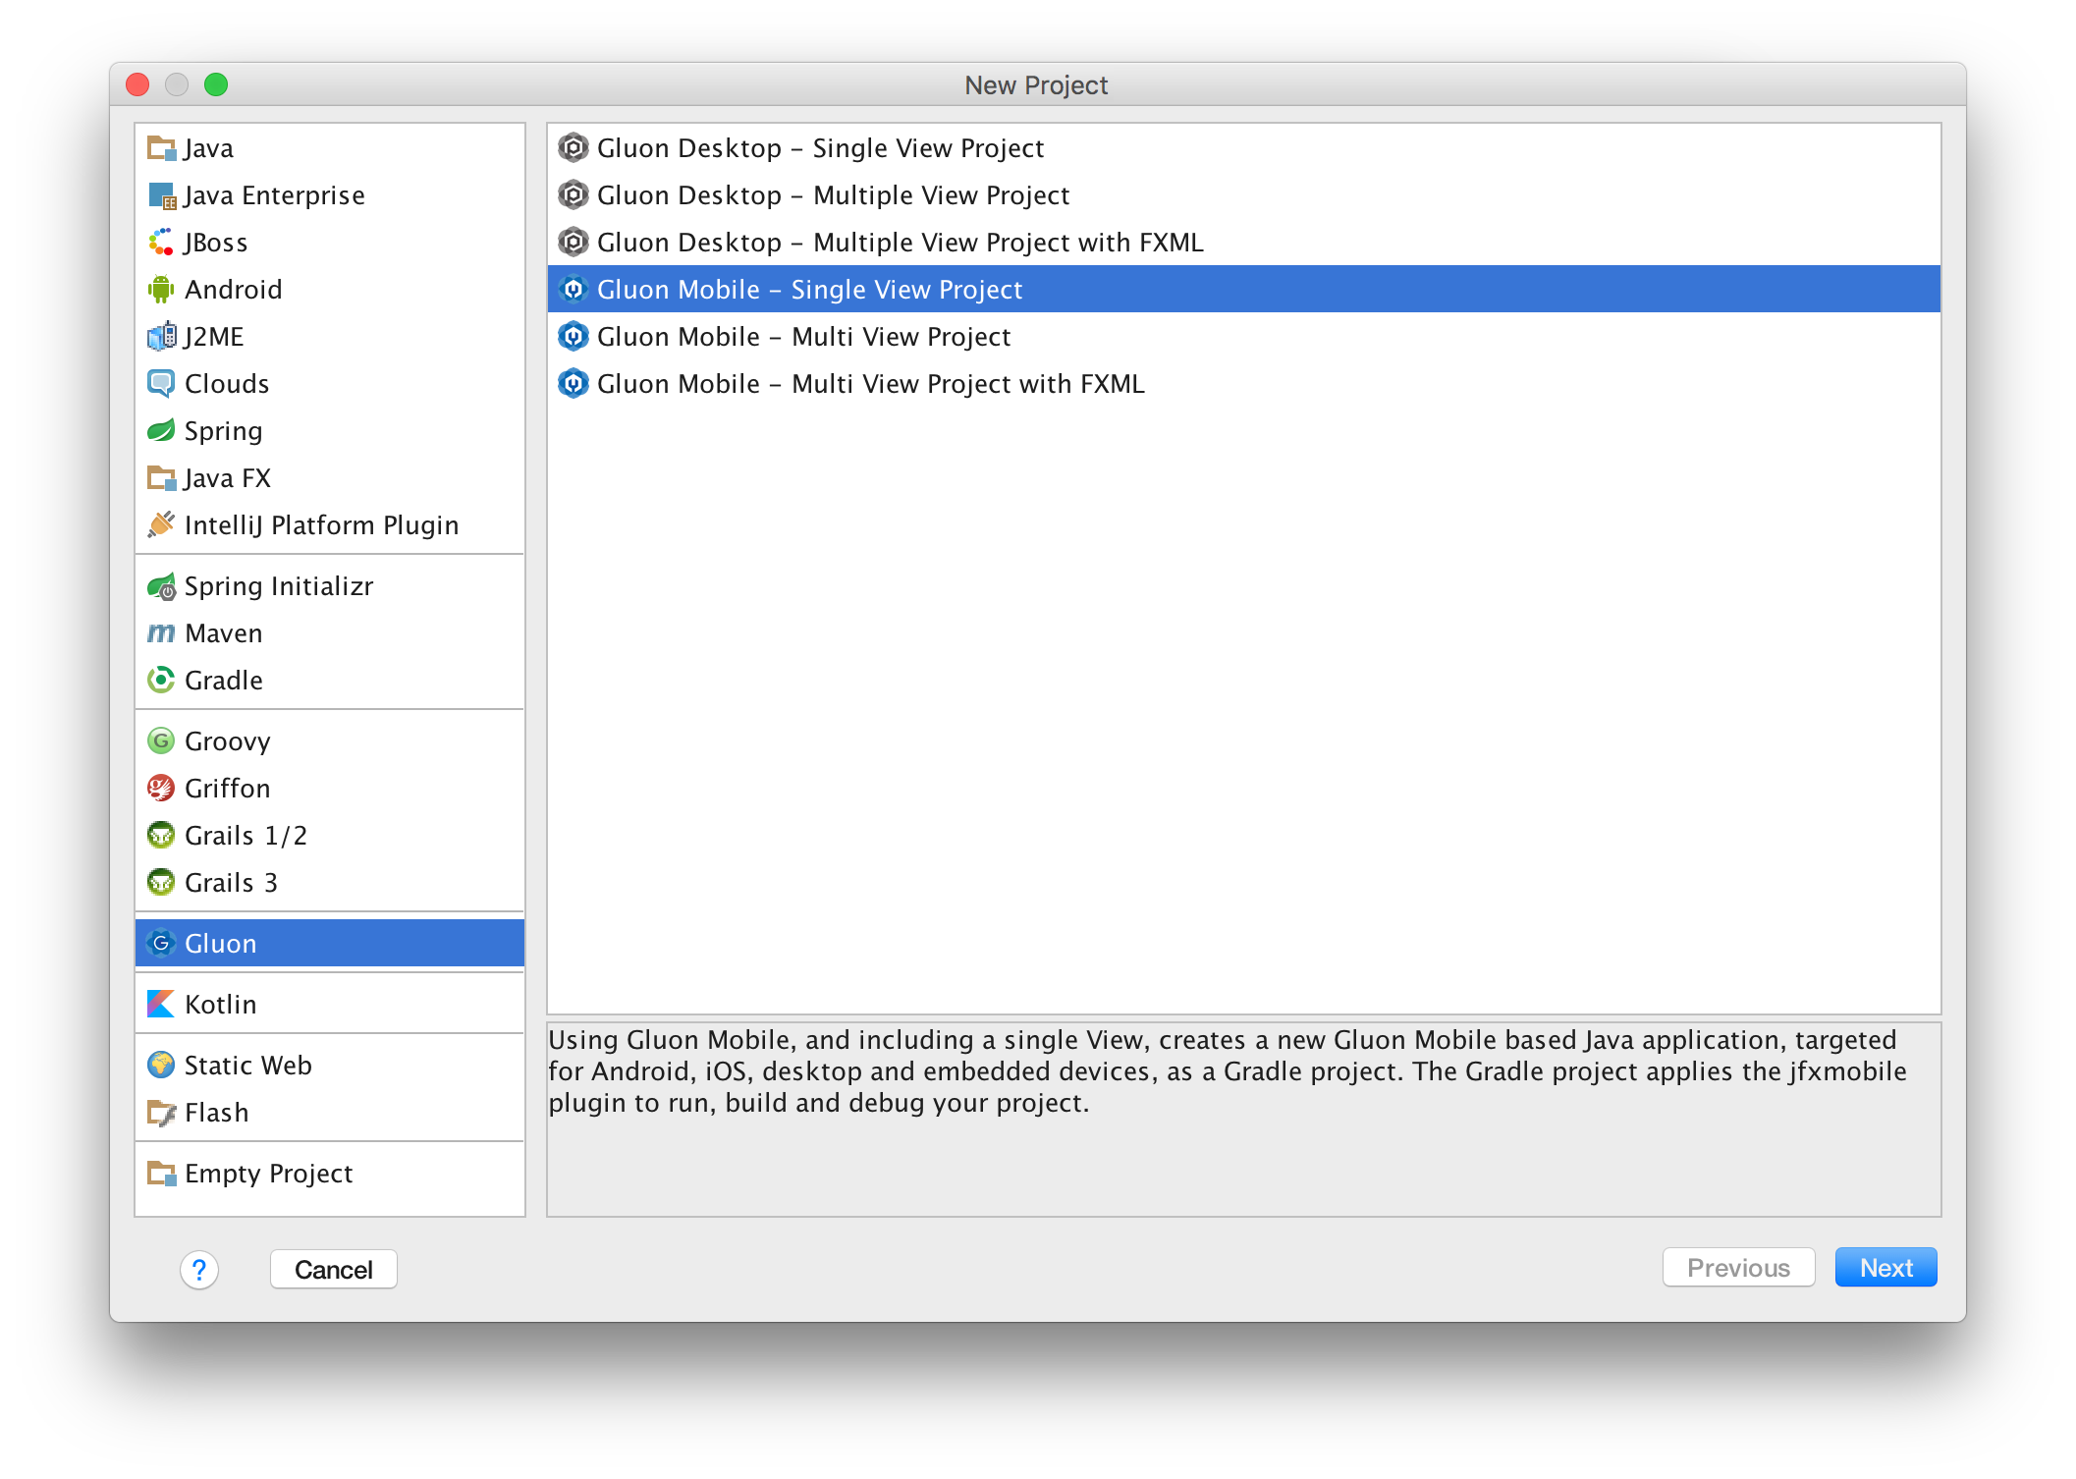Image resolution: width=2076 pixels, height=1479 pixels.
Task: Close the New Project window
Action: click(137, 85)
